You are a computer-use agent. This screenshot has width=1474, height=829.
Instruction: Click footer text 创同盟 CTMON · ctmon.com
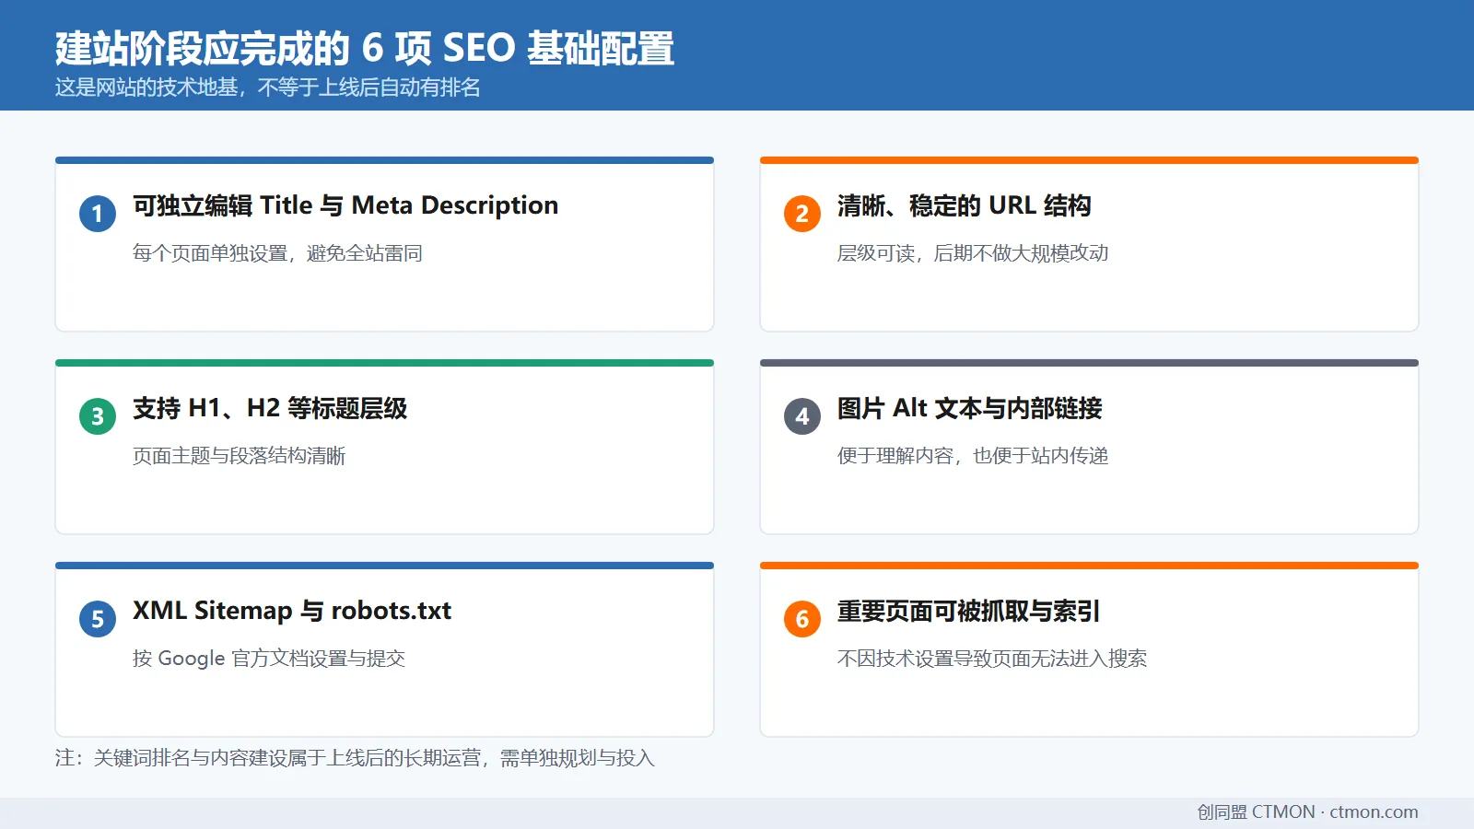coord(1307,811)
